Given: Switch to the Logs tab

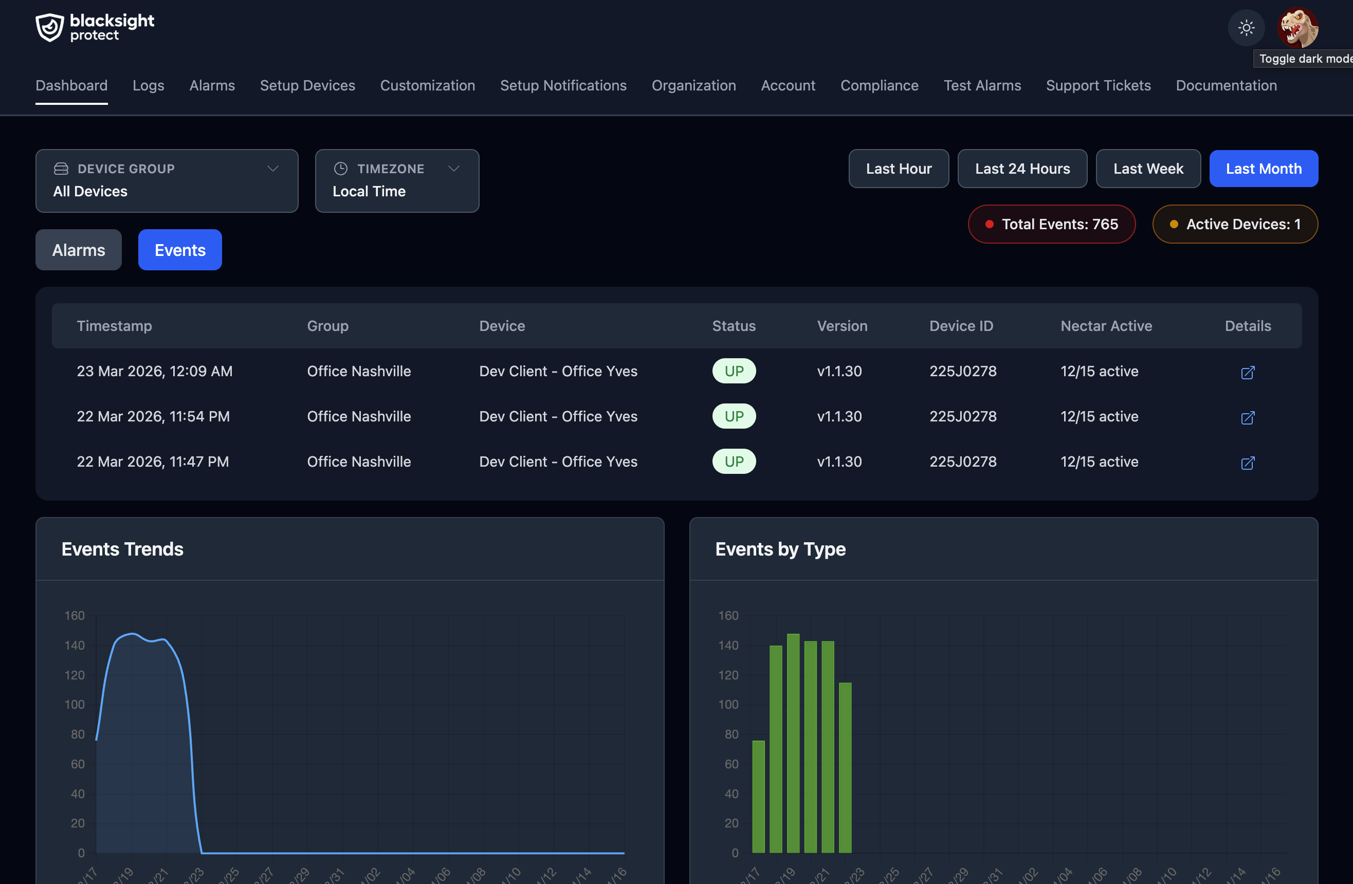Looking at the screenshot, I should coord(149,85).
